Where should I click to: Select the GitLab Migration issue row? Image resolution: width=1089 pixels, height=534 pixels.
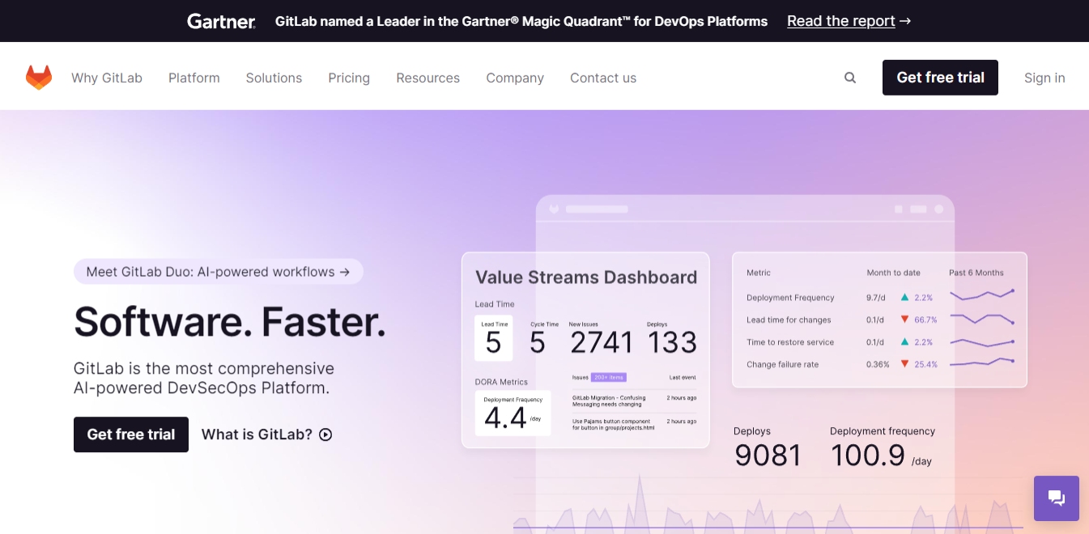tap(634, 401)
